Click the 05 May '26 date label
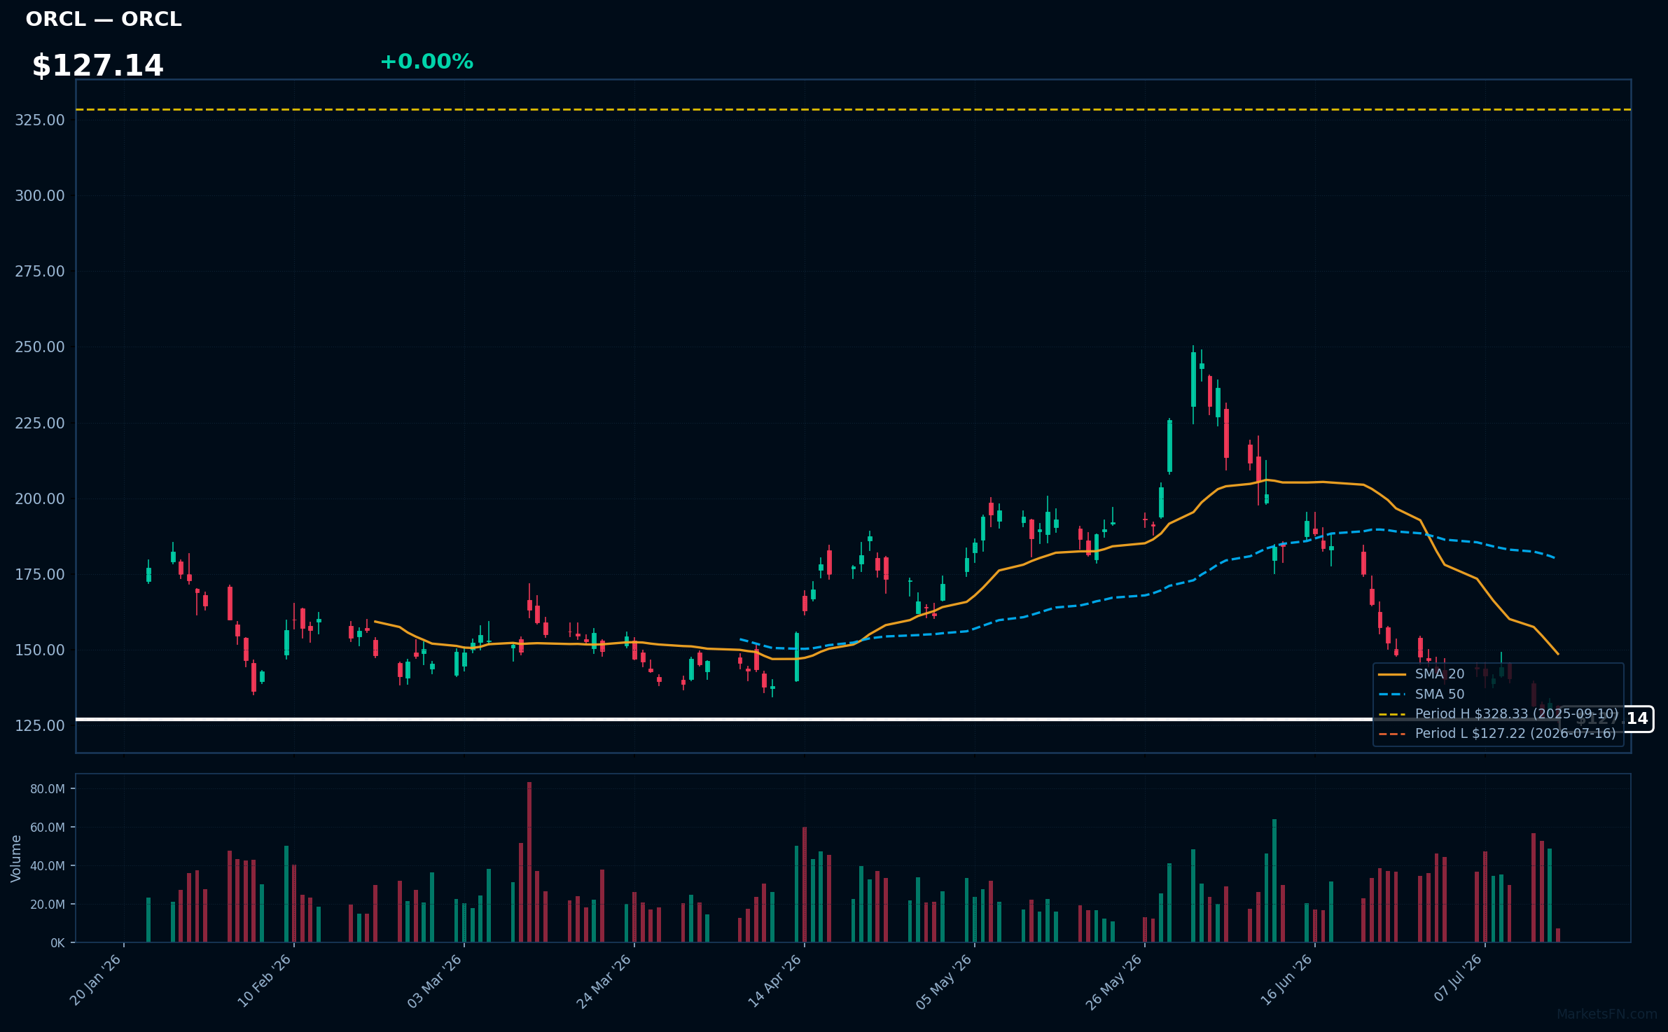This screenshot has height=1032, width=1668. [945, 982]
